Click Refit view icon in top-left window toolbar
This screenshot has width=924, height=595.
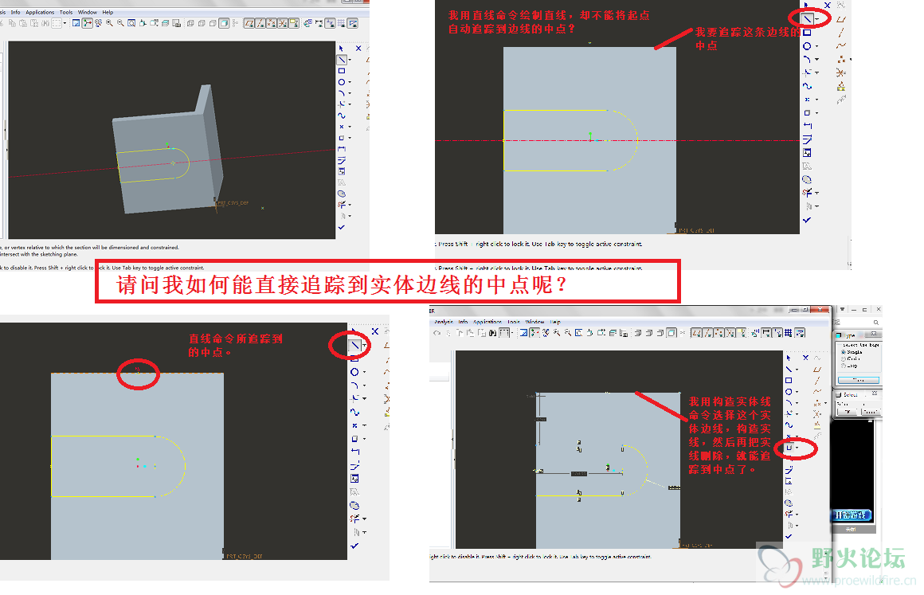131,23
